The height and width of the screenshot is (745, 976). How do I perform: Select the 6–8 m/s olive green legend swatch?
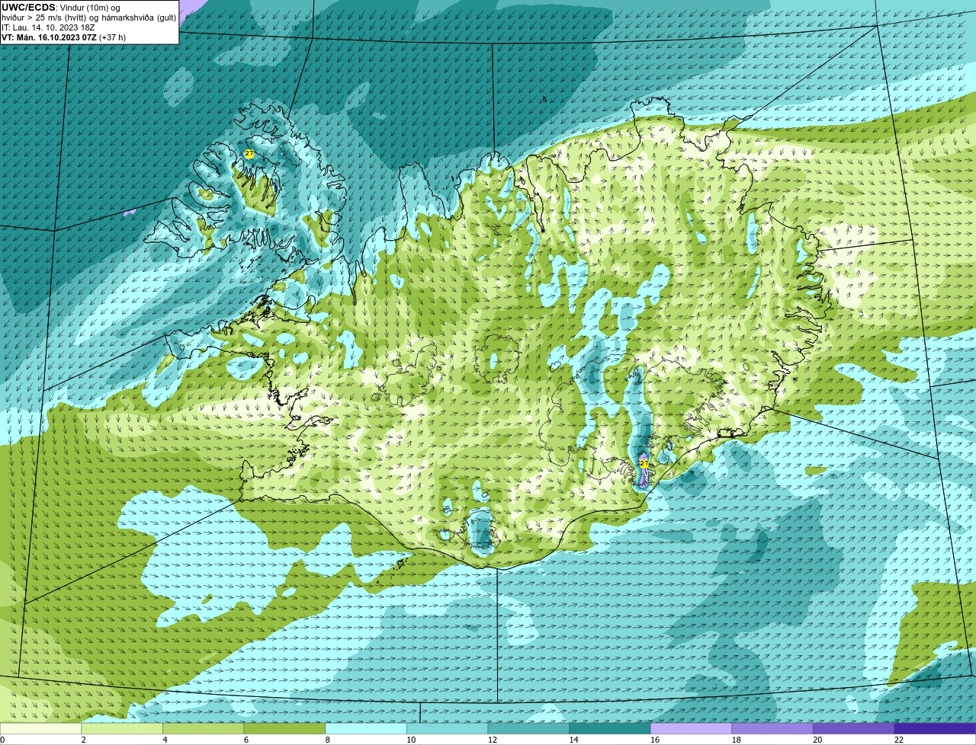coord(284,728)
